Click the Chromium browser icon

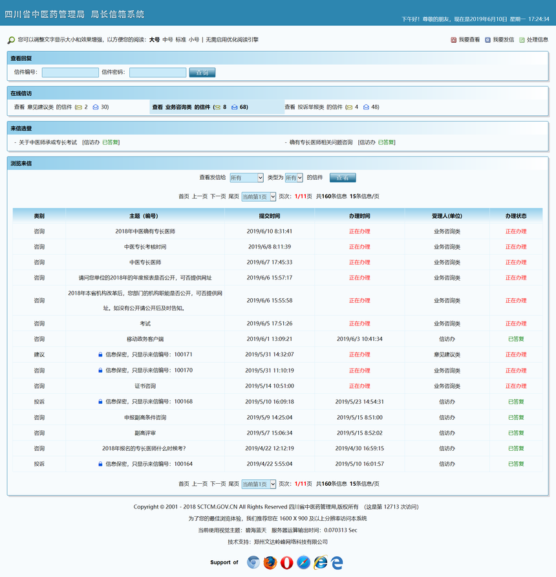tap(253, 562)
